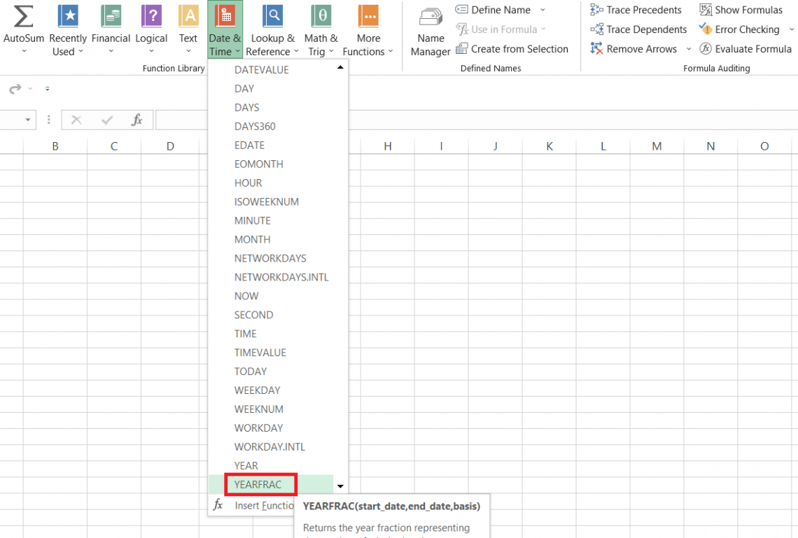The height and width of the screenshot is (538, 798).
Task: Expand the Define Name dropdown arrow
Action: (542, 10)
